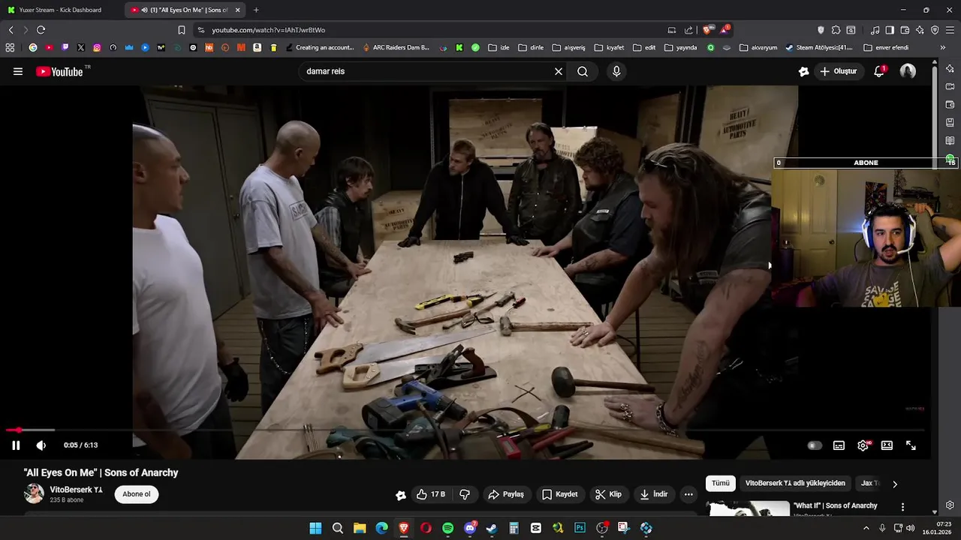Toggle subtitles with the captions icon
Image resolution: width=961 pixels, height=540 pixels.
(839, 445)
